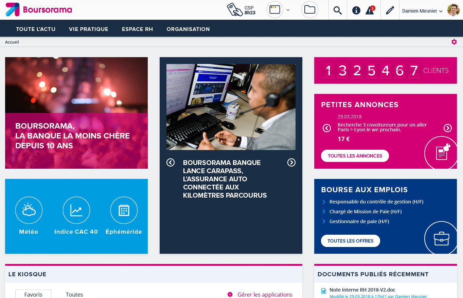
Task: Go to previous news slide
Action: click(x=171, y=163)
